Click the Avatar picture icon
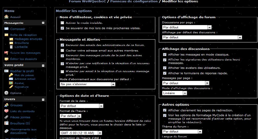 pos(11,83)
